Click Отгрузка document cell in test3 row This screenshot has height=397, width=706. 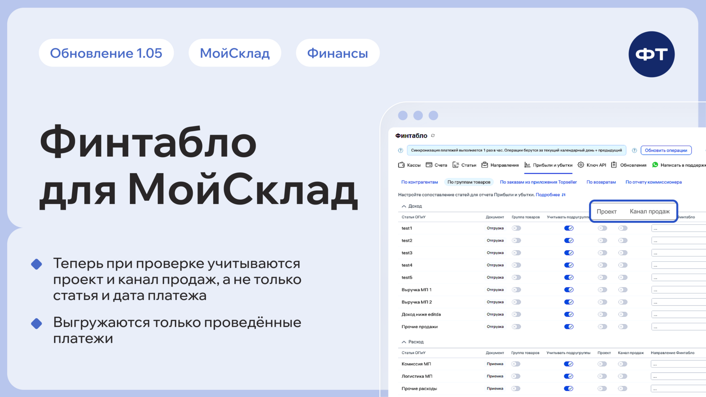point(495,253)
